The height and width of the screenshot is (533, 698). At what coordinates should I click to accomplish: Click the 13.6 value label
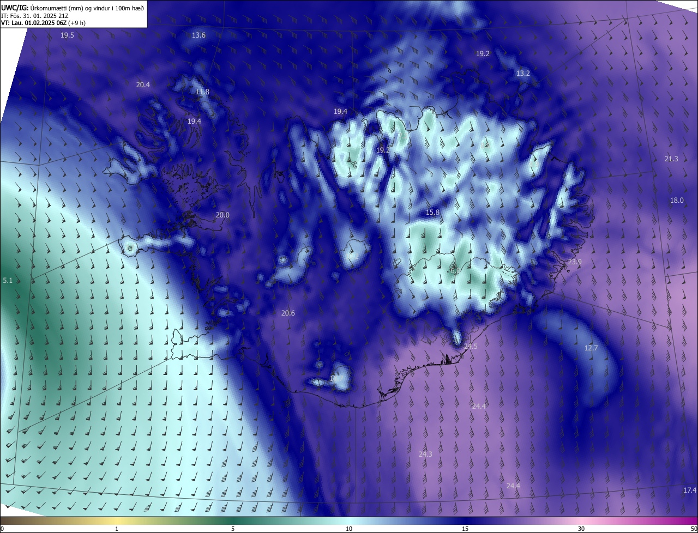click(x=198, y=35)
